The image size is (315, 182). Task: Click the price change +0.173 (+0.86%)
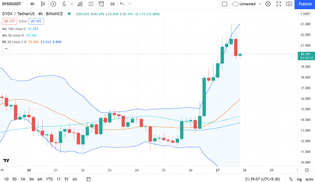click(x=147, y=14)
